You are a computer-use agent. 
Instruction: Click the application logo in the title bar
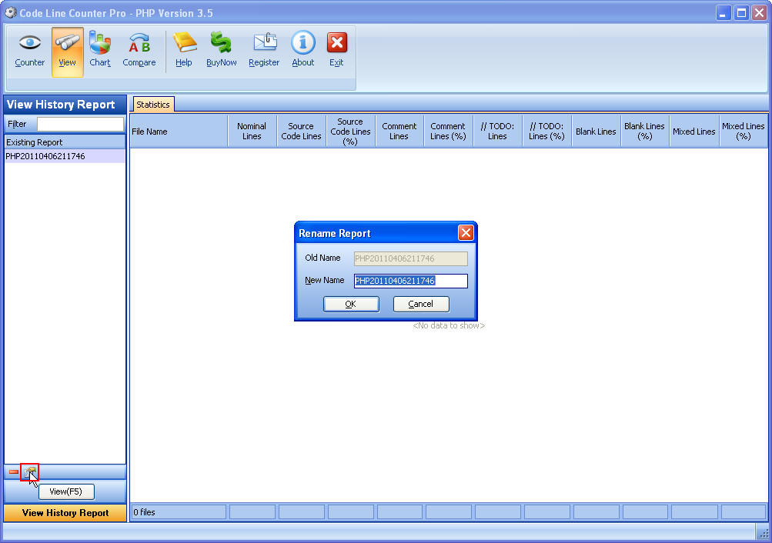pos(11,12)
